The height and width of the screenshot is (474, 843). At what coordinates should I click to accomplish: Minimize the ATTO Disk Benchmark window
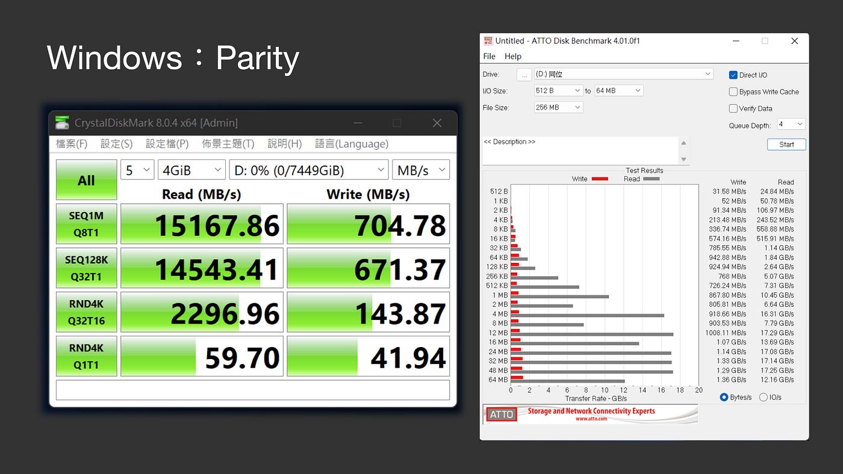(x=736, y=41)
